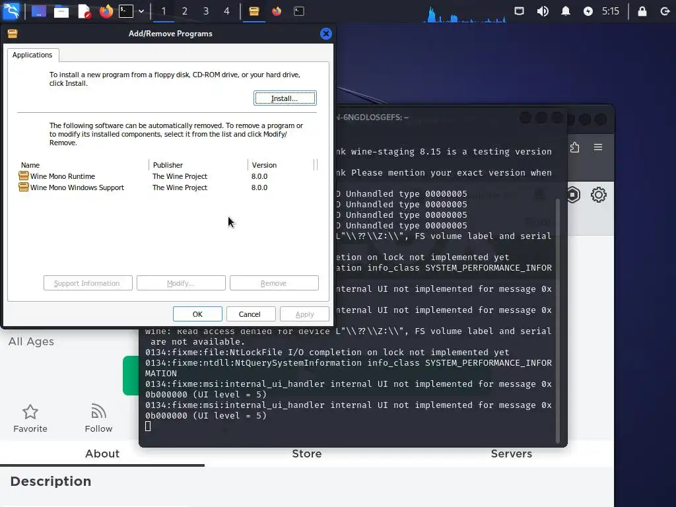Select terminal window in taskbar
The image size is (676, 507).
pyautogui.click(x=299, y=11)
